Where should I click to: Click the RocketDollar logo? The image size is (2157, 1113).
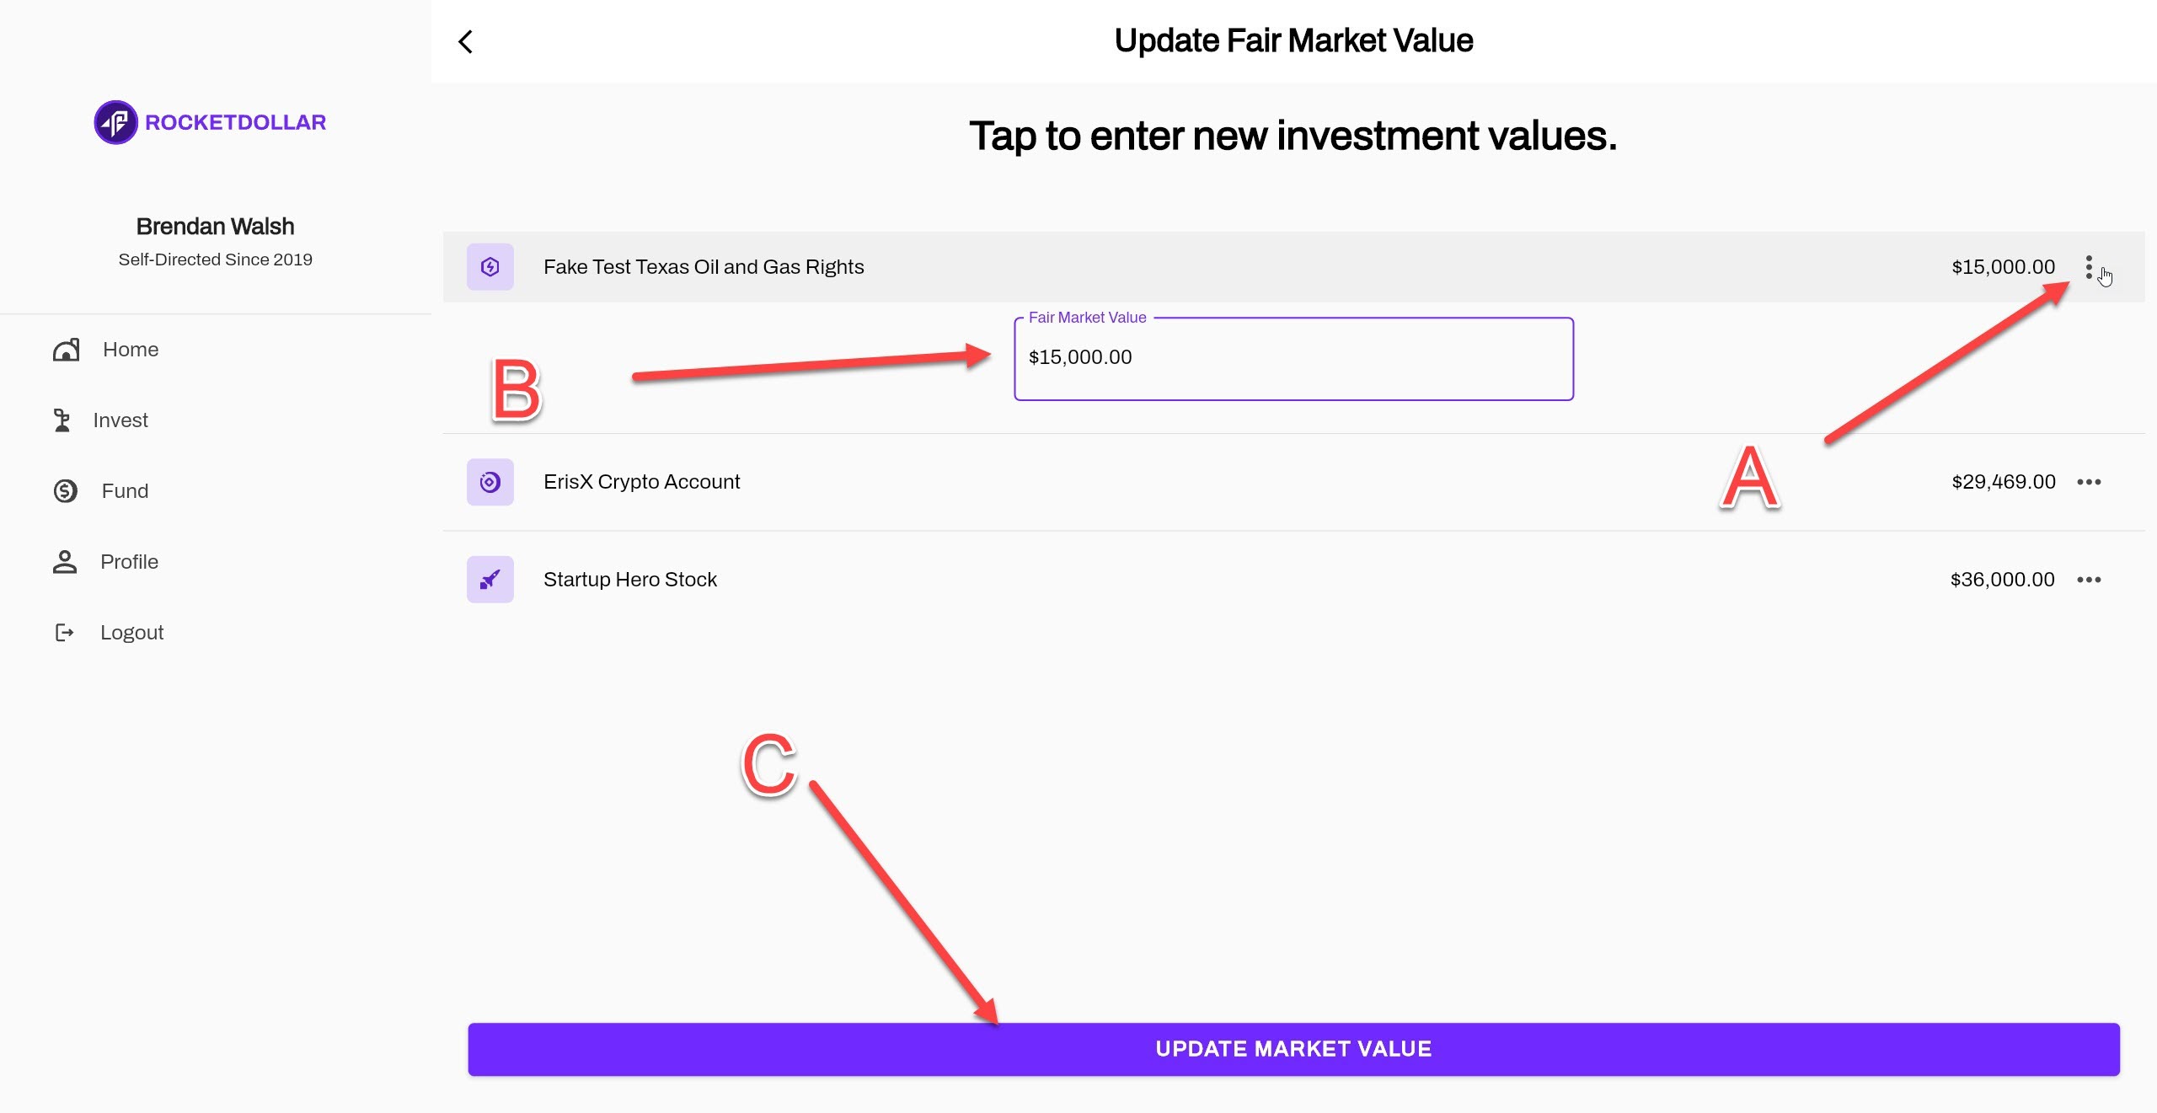[x=210, y=122]
